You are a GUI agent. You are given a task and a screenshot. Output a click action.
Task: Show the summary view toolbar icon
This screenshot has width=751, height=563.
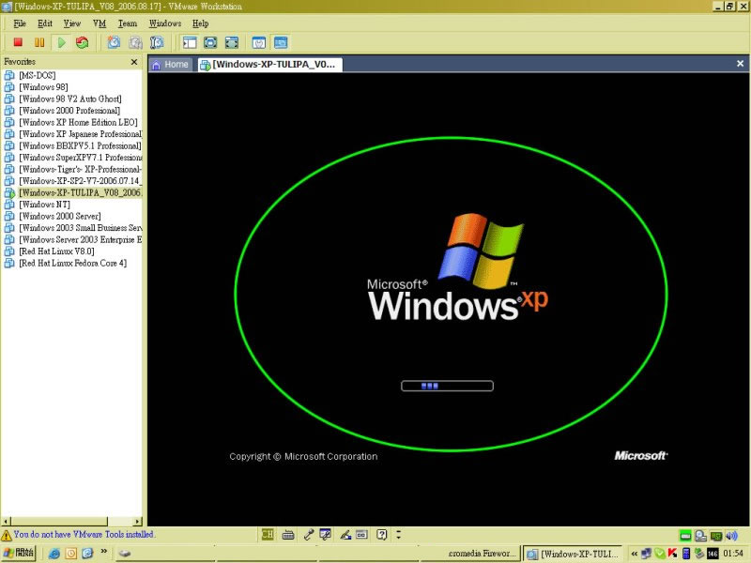259,42
